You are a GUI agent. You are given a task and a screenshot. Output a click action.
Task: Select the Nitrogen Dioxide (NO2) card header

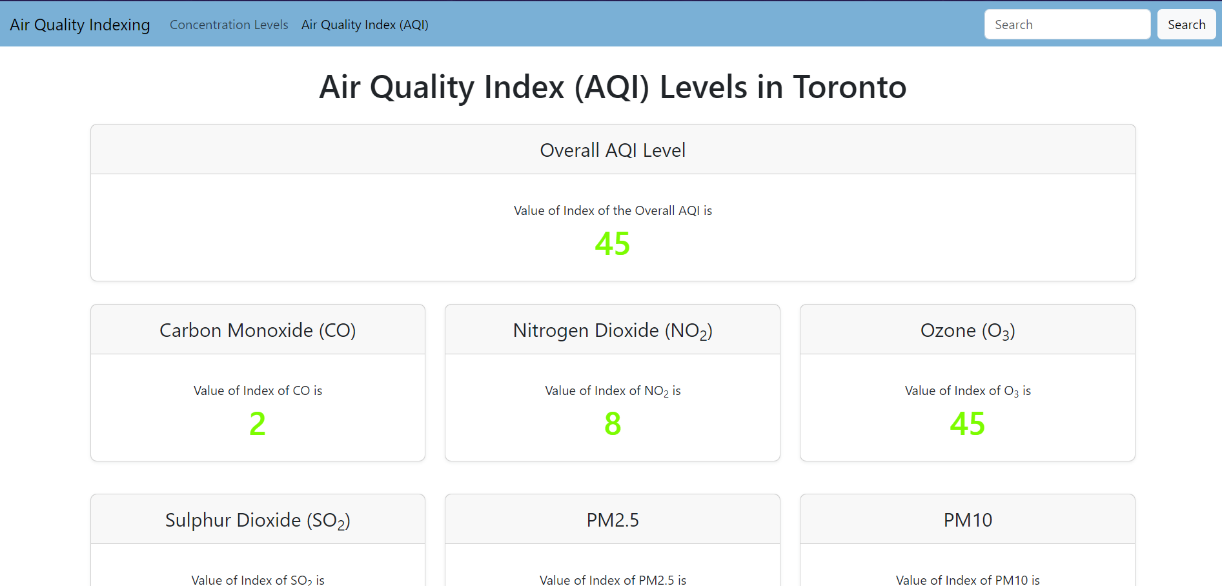[613, 330]
